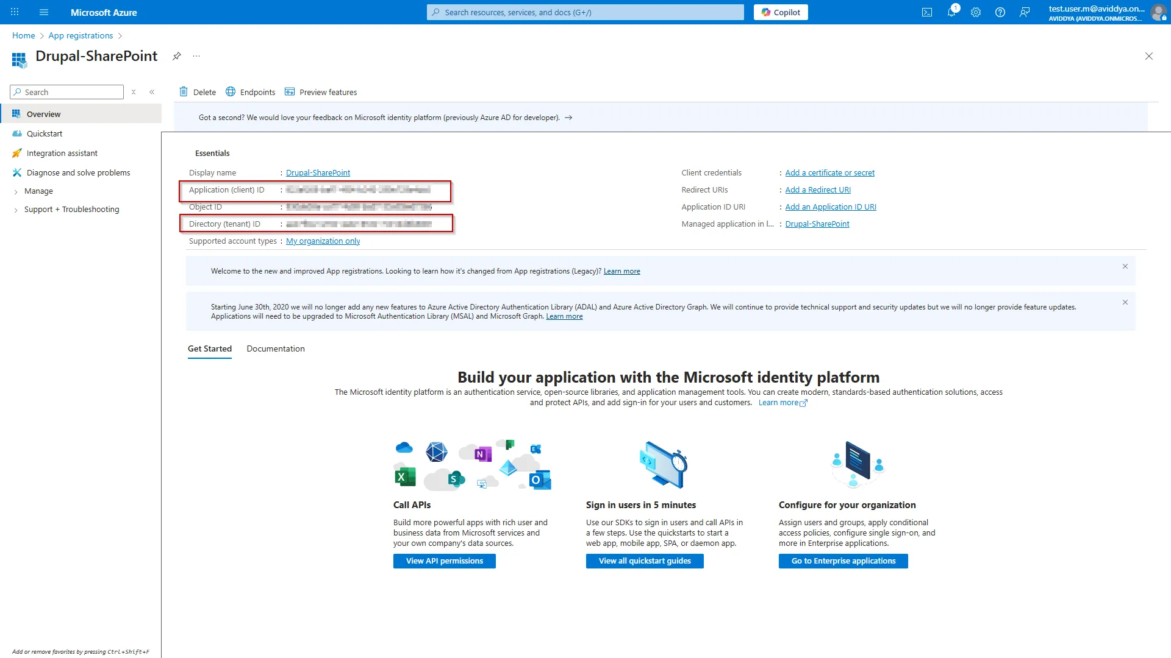This screenshot has width=1171, height=658.
Task: Click Go to Enterprise applications button
Action: (843, 561)
